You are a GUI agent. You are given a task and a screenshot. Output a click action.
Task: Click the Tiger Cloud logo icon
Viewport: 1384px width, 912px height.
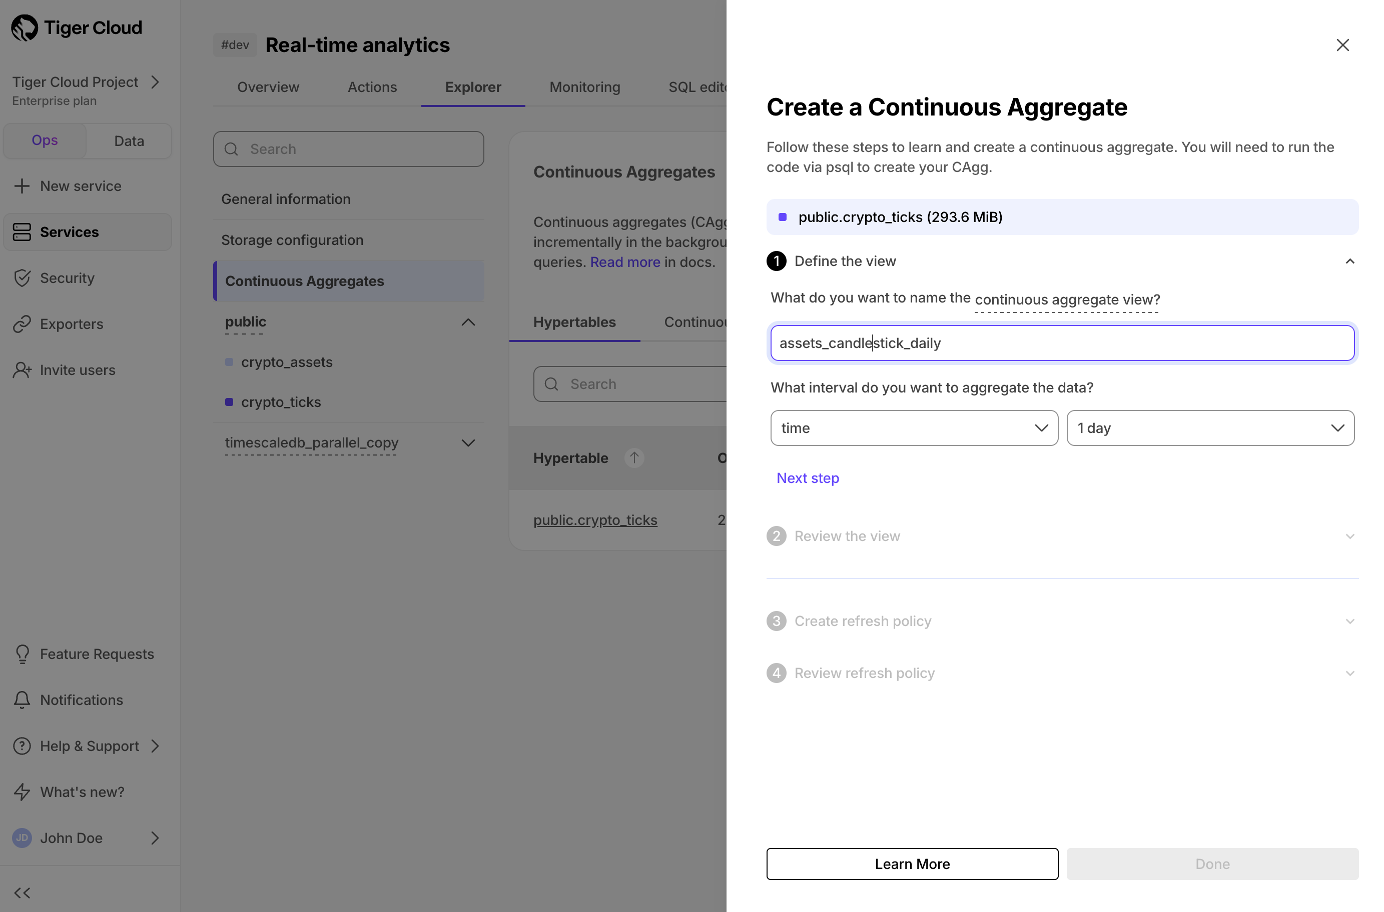25,28
